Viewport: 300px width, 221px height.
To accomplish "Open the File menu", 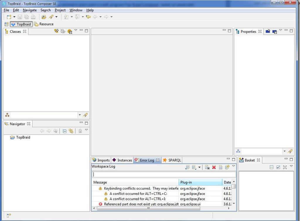I will [x=6, y=10].
